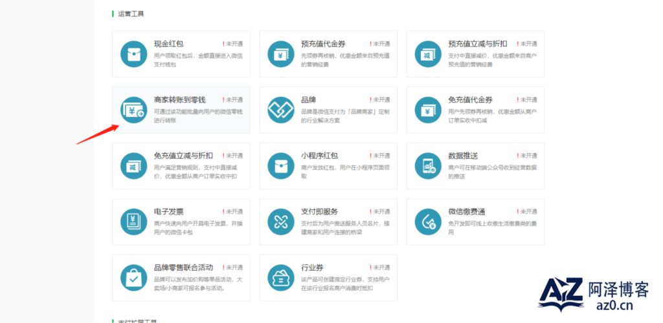Click description text of 小程序红包 card
The width and height of the screenshot is (663, 323).
pos(345,172)
